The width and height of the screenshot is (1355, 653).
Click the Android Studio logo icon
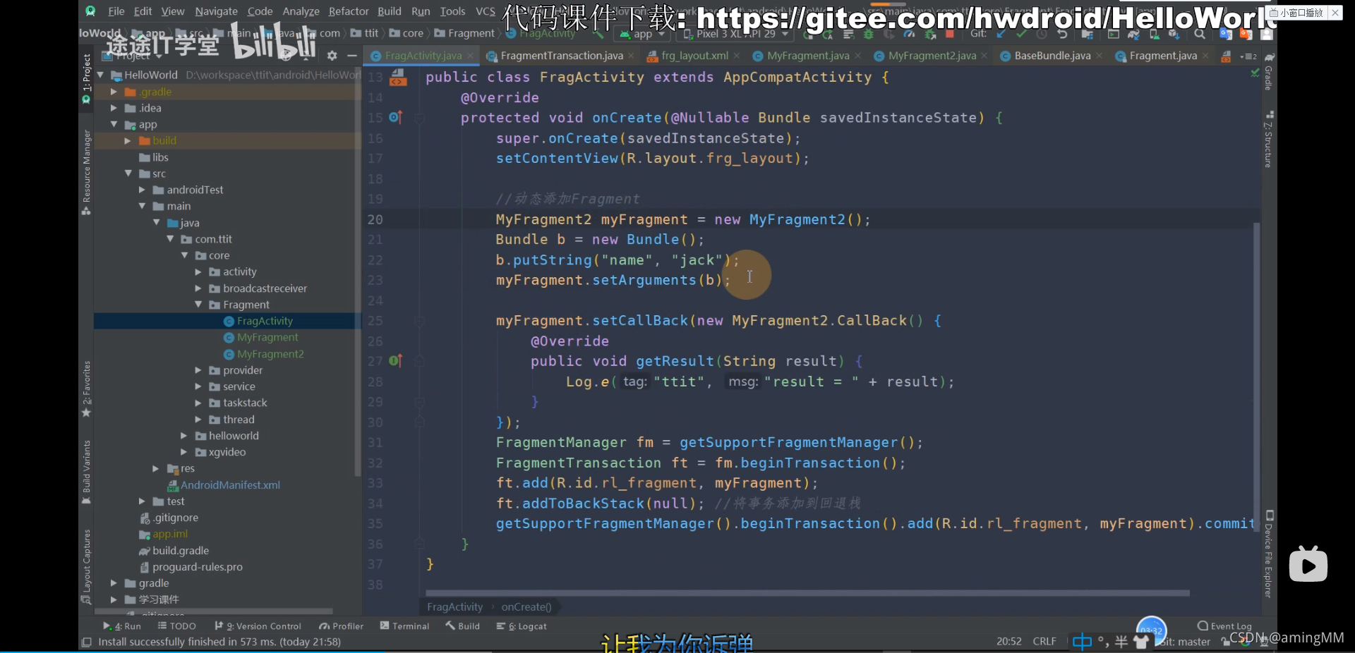pyautogui.click(x=90, y=11)
